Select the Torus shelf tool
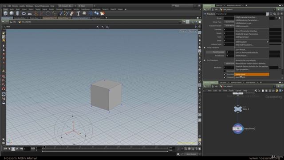The image size is (284, 160). pyautogui.click(x=24, y=13)
